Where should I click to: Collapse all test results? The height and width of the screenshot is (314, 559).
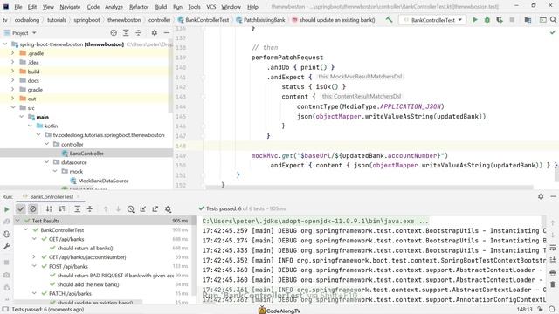click(x=90, y=209)
